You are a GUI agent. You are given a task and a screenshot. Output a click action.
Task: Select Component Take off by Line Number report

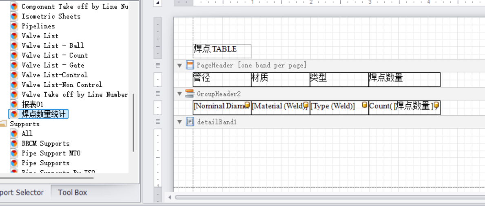tap(75, 7)
